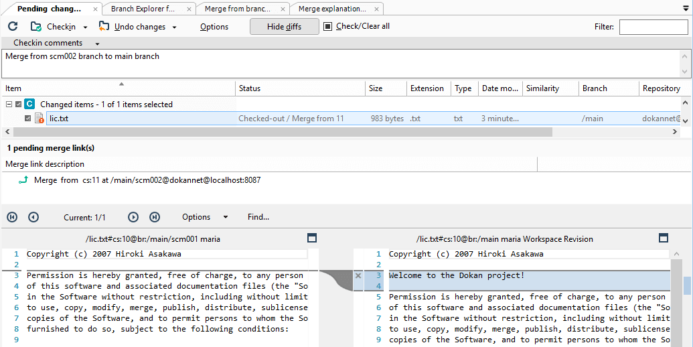Screen dimensions: 693x347
Task: Click the Merge link description column header
Action: [x=269, y=164]
